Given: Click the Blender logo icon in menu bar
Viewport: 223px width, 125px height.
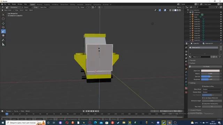Looking at the screenshot, I should click(2, 4).
